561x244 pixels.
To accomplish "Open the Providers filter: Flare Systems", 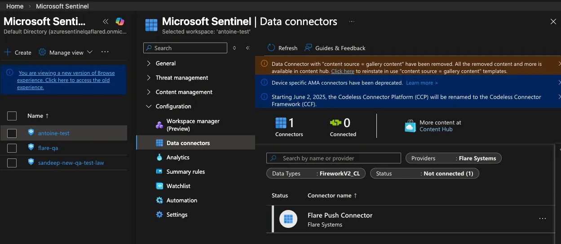I will pyautogui.click(x=454, y=158).
